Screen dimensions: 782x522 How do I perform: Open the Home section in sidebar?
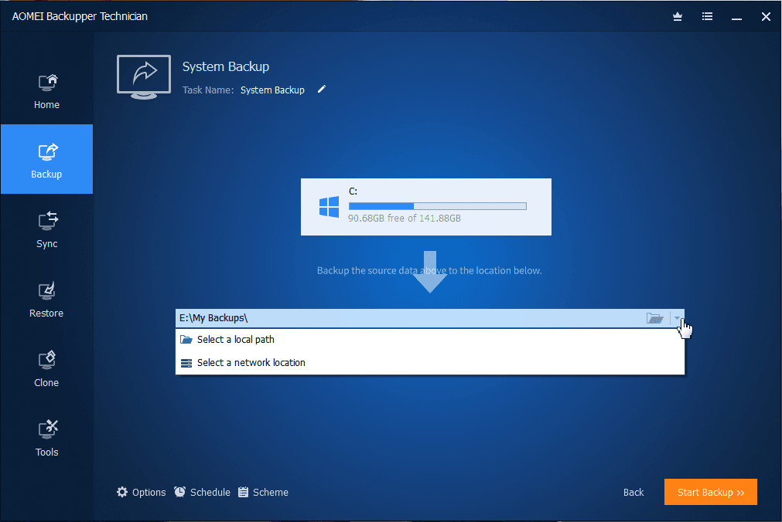click(47, 90)
